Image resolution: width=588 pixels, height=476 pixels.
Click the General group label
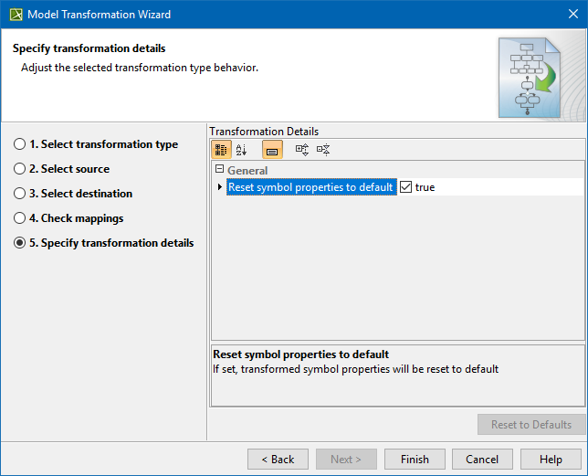coord(247,171)
